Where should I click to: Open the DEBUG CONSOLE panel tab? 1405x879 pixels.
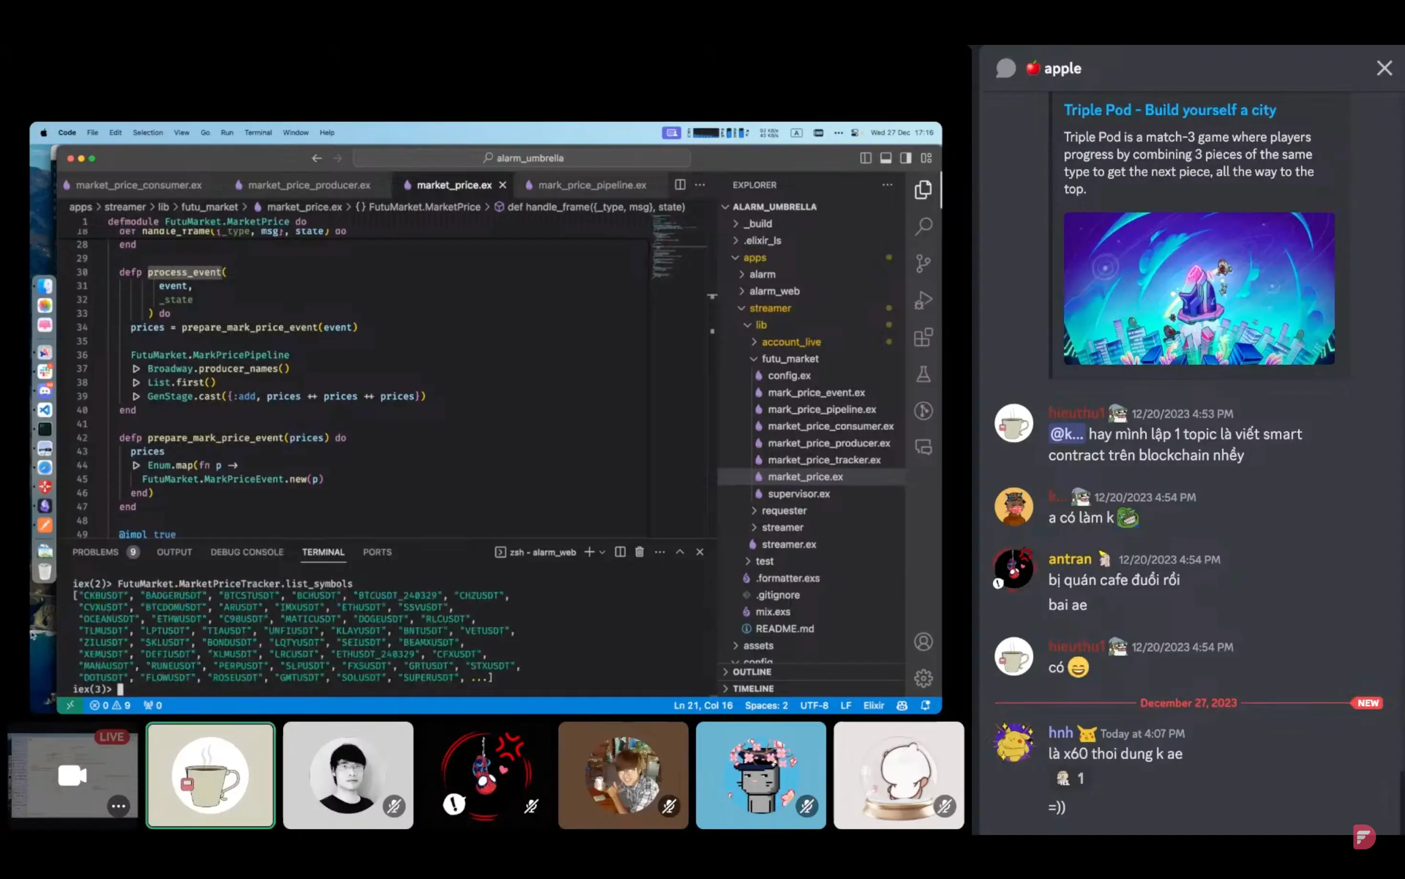(x=247, y=552)
